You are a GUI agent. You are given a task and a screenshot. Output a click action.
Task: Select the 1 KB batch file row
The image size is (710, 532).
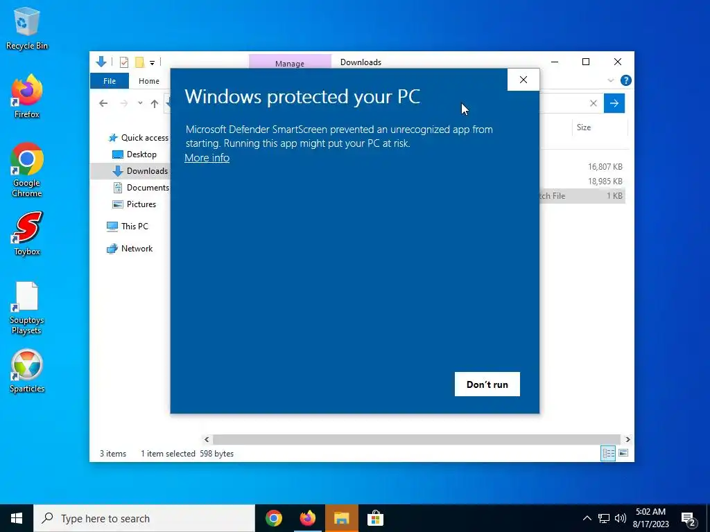click(582, 196)
